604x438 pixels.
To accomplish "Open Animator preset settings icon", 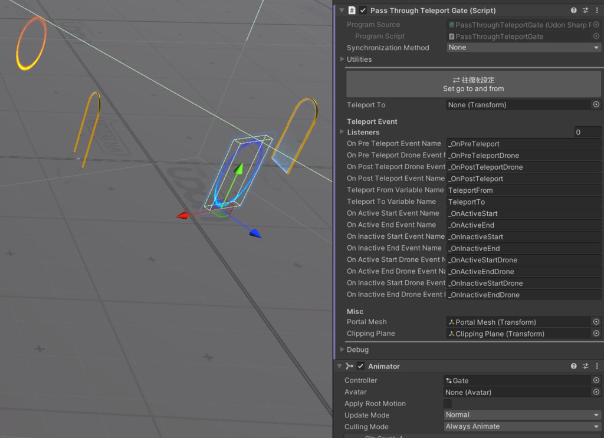I will [x=585, y=366].
